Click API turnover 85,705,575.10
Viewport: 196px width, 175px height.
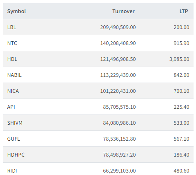(x=119, y=107)
